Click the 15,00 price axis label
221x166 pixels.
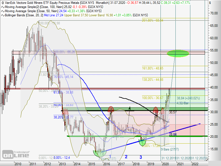[214, 149]
